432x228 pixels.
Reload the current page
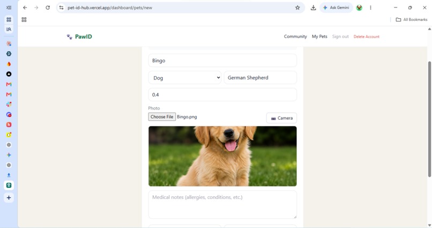point(48,8)
